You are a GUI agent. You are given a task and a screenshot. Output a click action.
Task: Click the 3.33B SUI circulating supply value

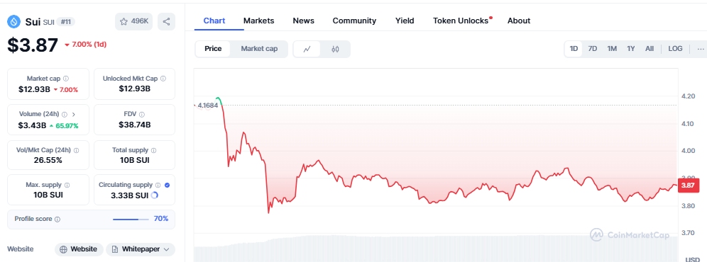pyautogui.click(x=129, y=195)
